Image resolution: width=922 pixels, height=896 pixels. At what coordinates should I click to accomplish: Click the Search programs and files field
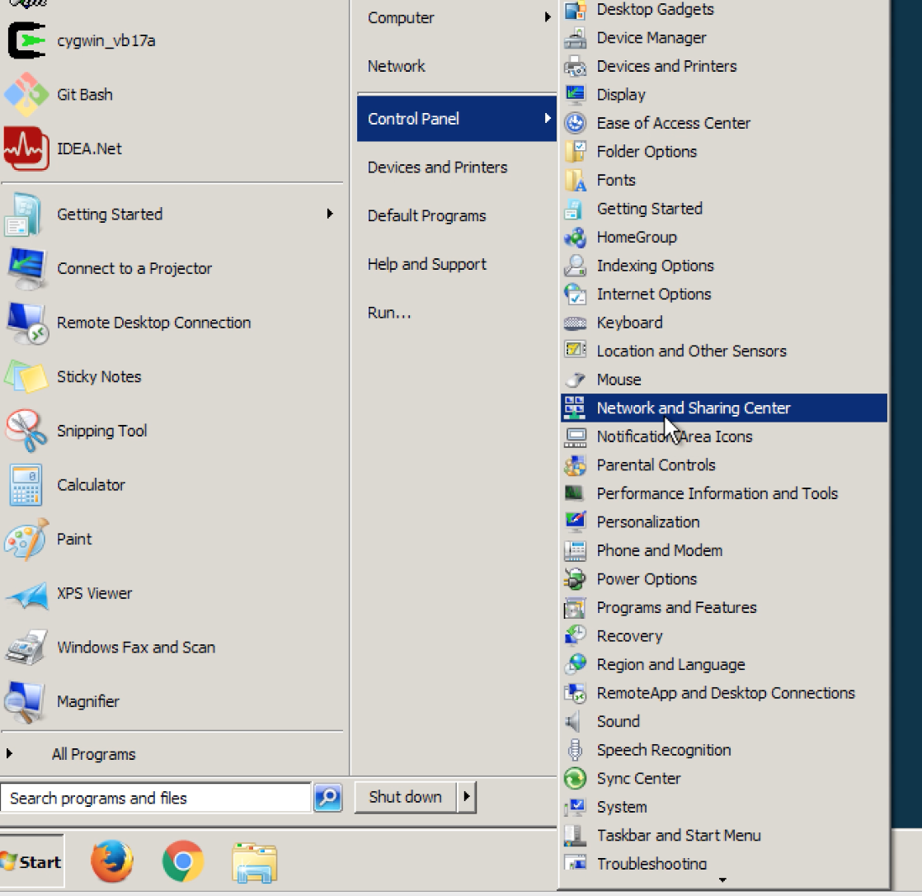[x=157, y=799]
